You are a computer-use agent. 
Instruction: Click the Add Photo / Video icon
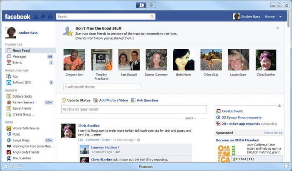[x=96, y=101]
